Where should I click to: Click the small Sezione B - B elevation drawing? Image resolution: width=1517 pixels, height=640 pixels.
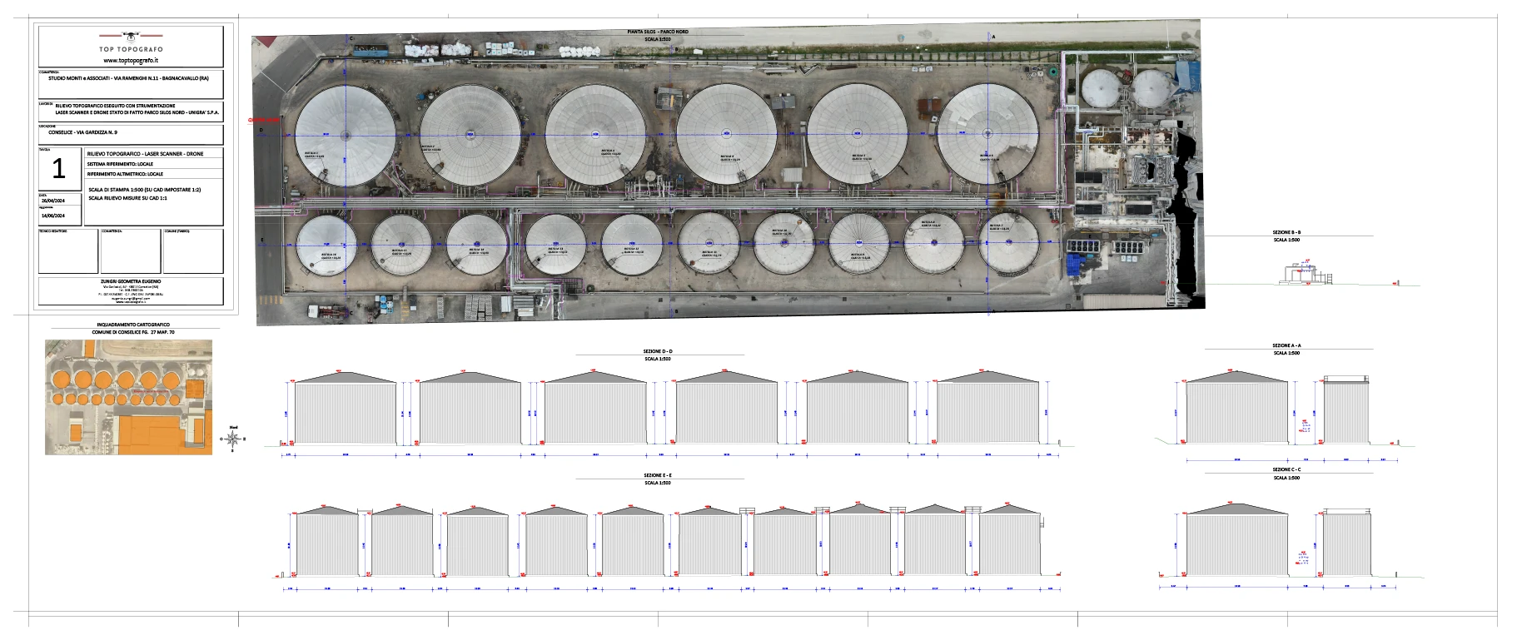1304,273
